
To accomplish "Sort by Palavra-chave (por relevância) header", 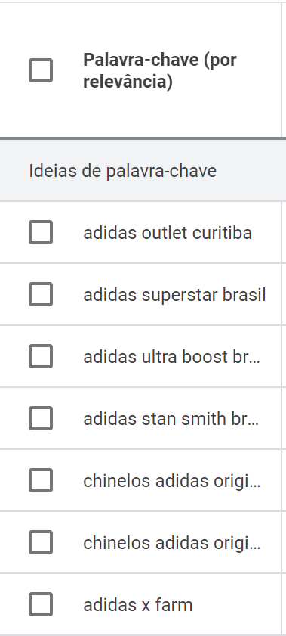I will (160, 70).
